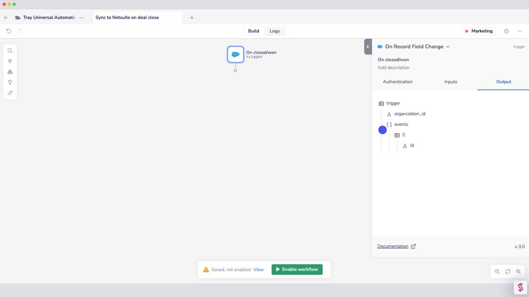The height and width of the screenshot is (297, 529).
Task: Expand the On Record Field Change dropdown
Action: pos(448,47)
